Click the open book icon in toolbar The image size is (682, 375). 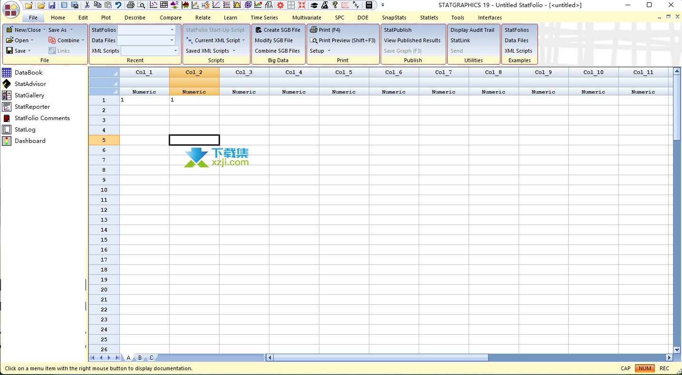[346, 5]
